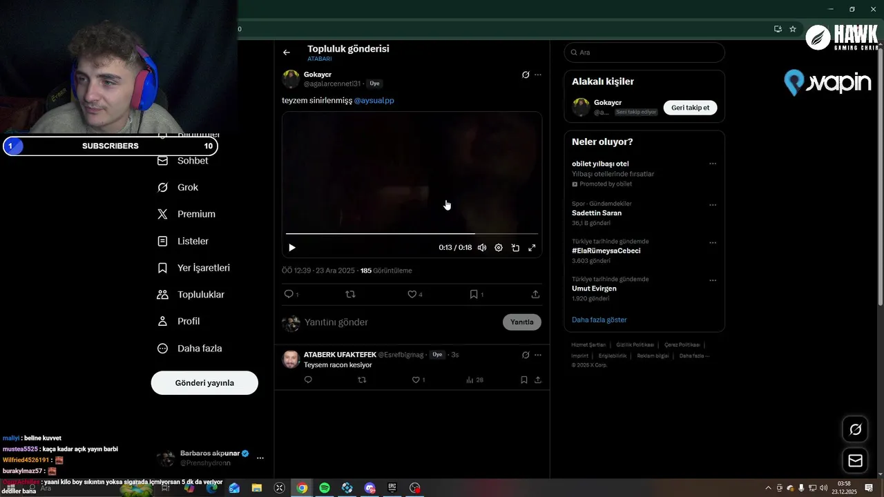Screen dimensions: 884x497
Task: Click the reply icon under main post
Action: 289,294
